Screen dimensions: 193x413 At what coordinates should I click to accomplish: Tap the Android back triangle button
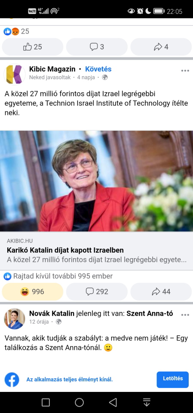[113, 402]
